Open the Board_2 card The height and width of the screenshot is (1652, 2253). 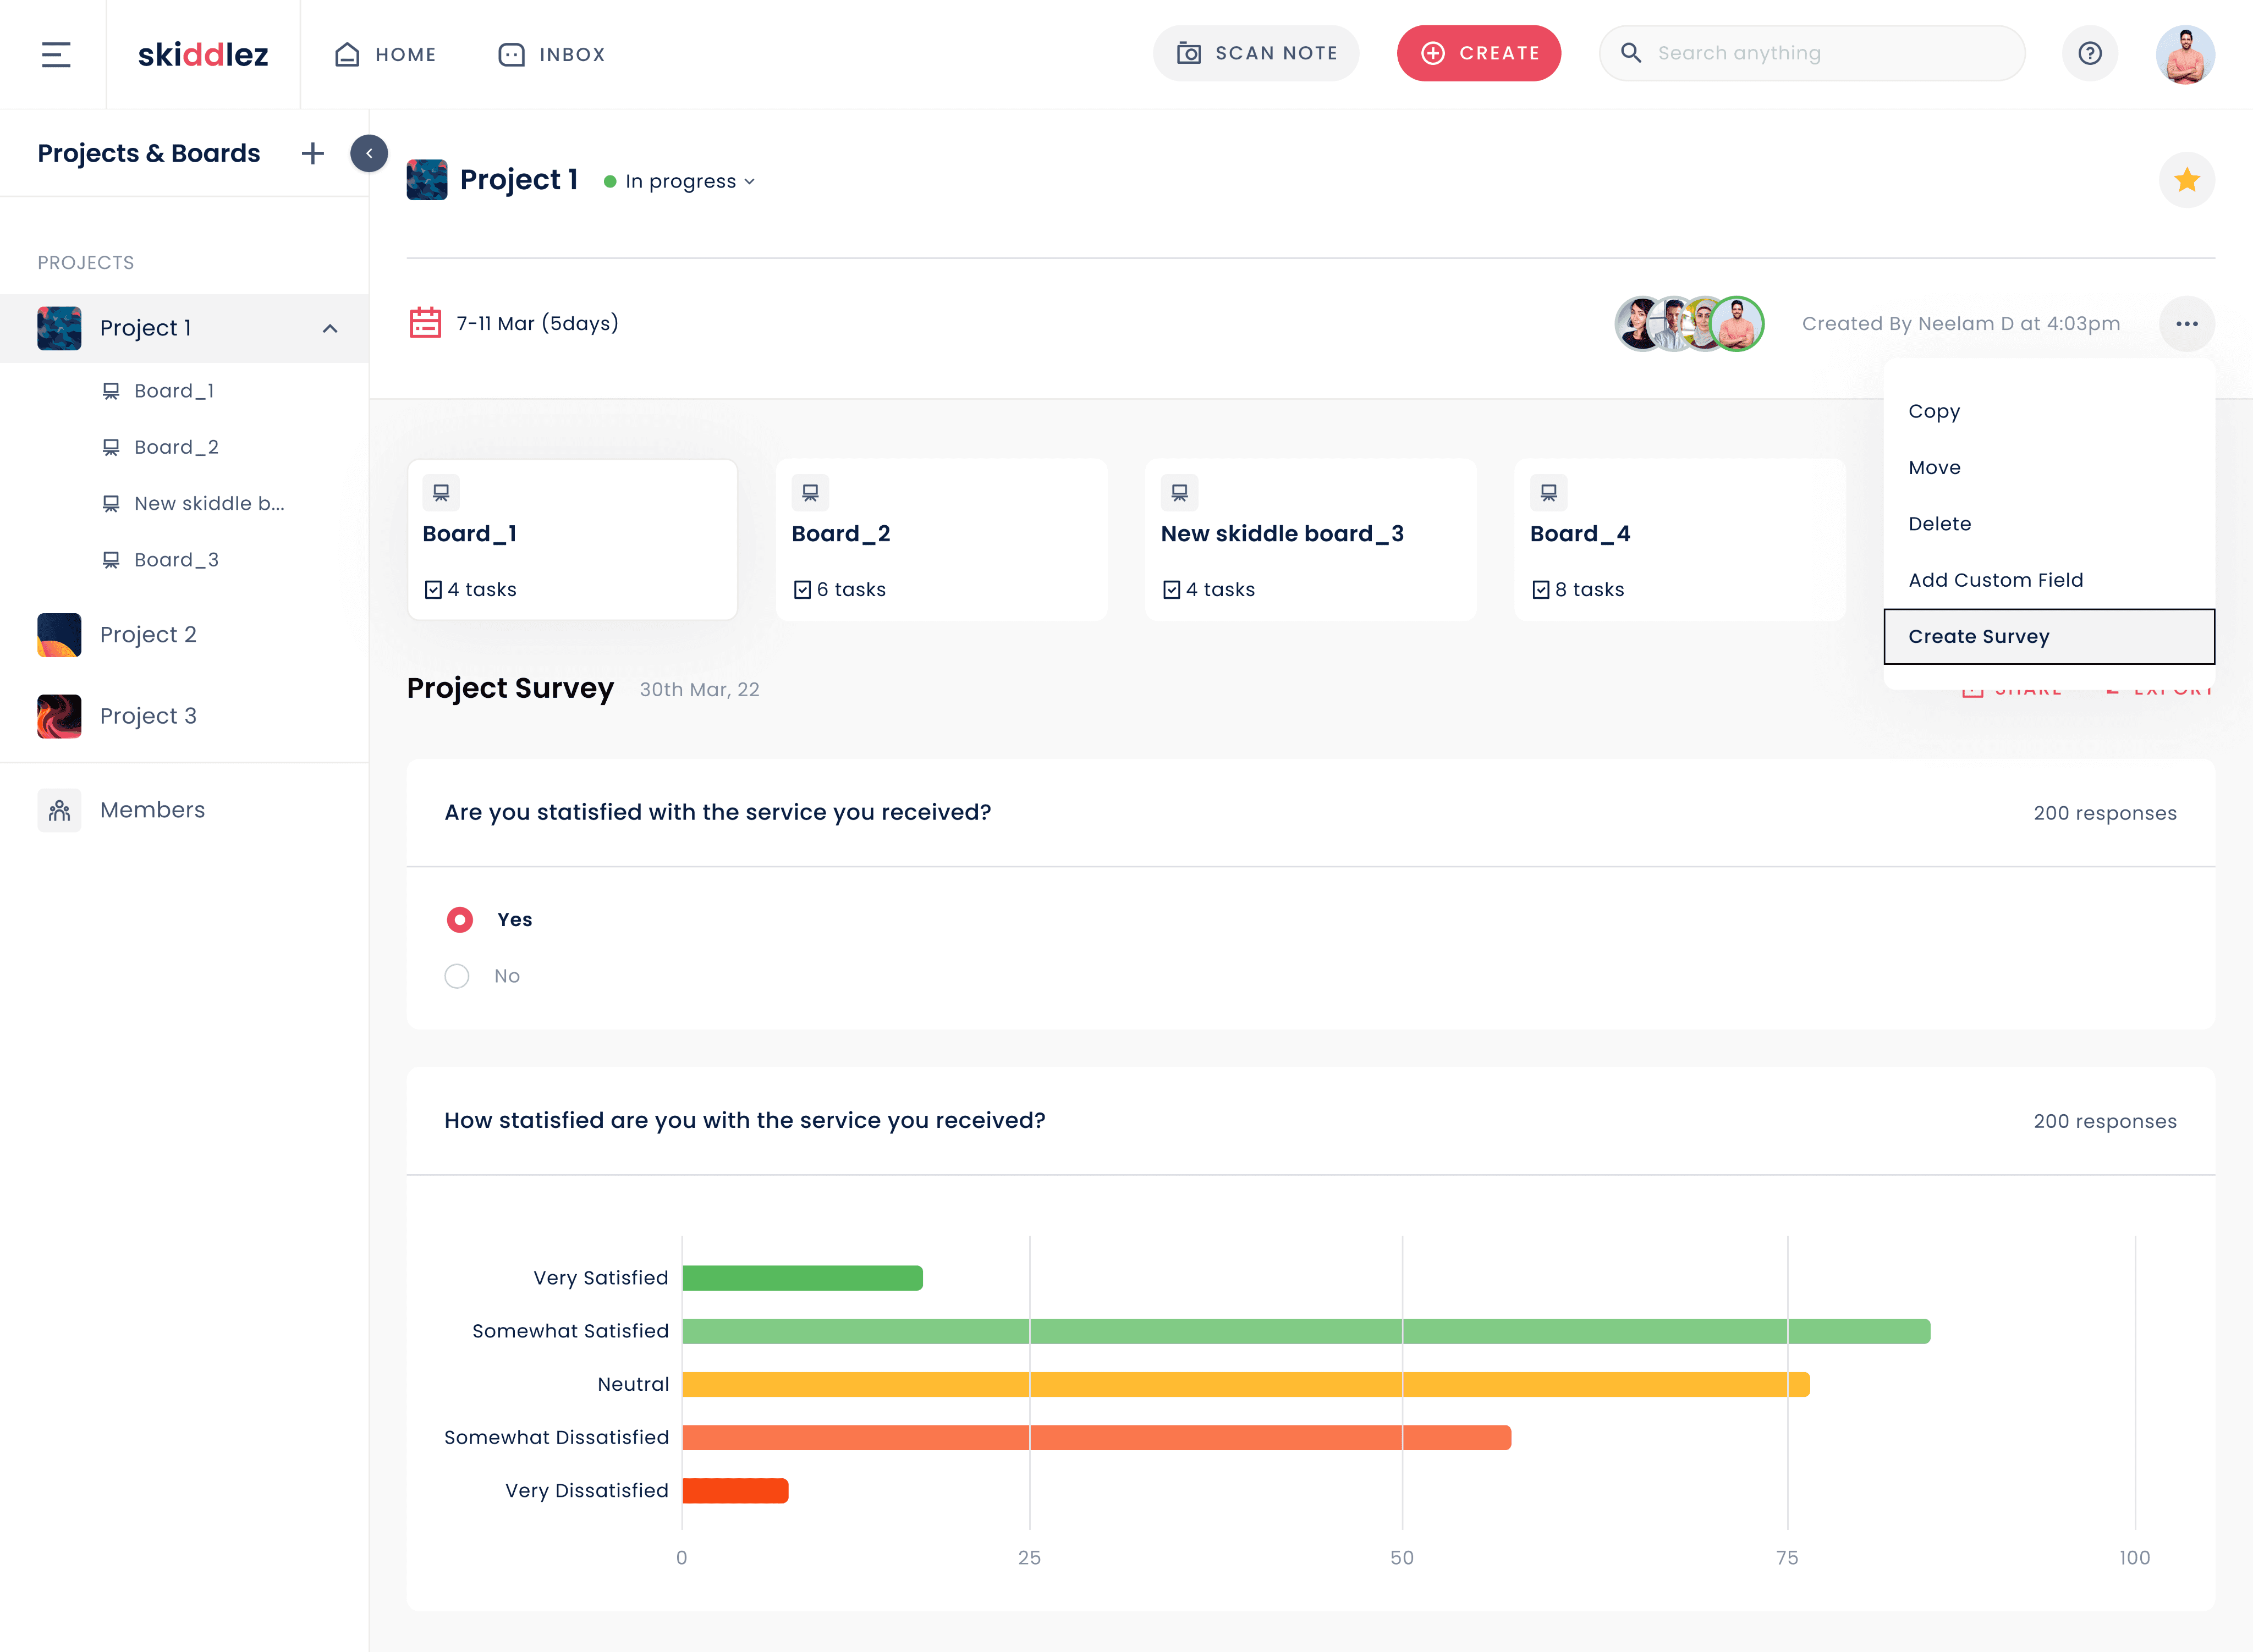coord(941,540)
